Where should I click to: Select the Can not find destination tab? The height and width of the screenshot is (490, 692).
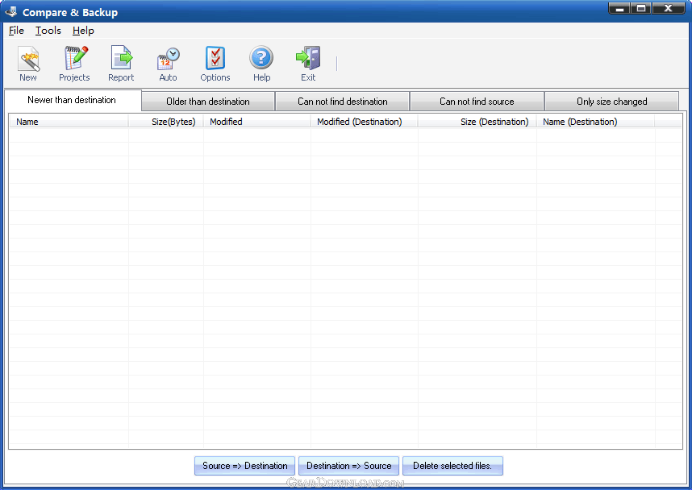(x=343, y=102)
